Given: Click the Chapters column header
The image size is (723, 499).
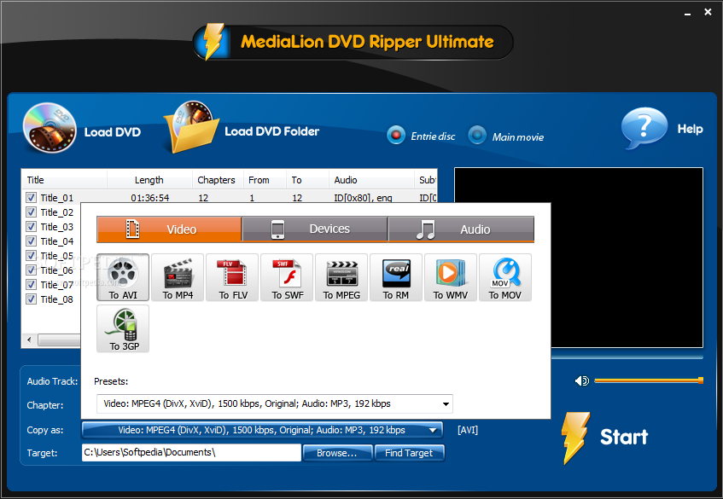Looking at the screenshot, I should [x=218, y=180].
